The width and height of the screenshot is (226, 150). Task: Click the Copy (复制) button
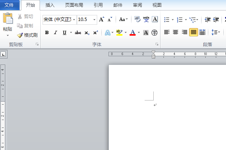click(x=25, y=26)
